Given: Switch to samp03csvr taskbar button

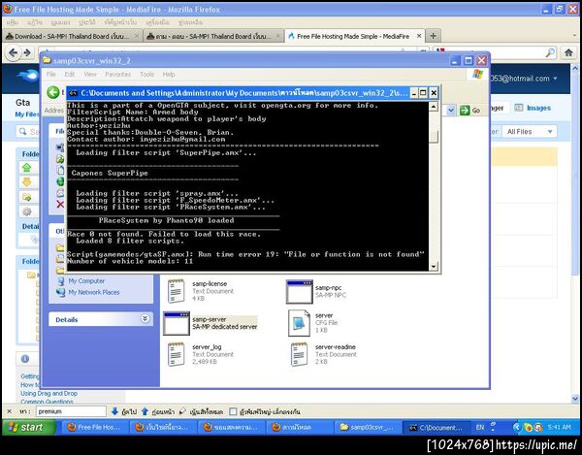Looking at the screenshot, I should 367,427.
